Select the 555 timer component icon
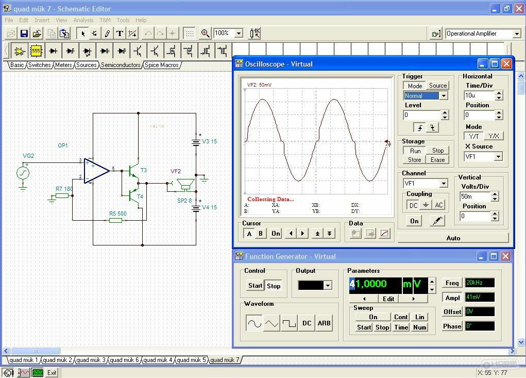Viewport: 526px width, 378px height. coord(36,51)
